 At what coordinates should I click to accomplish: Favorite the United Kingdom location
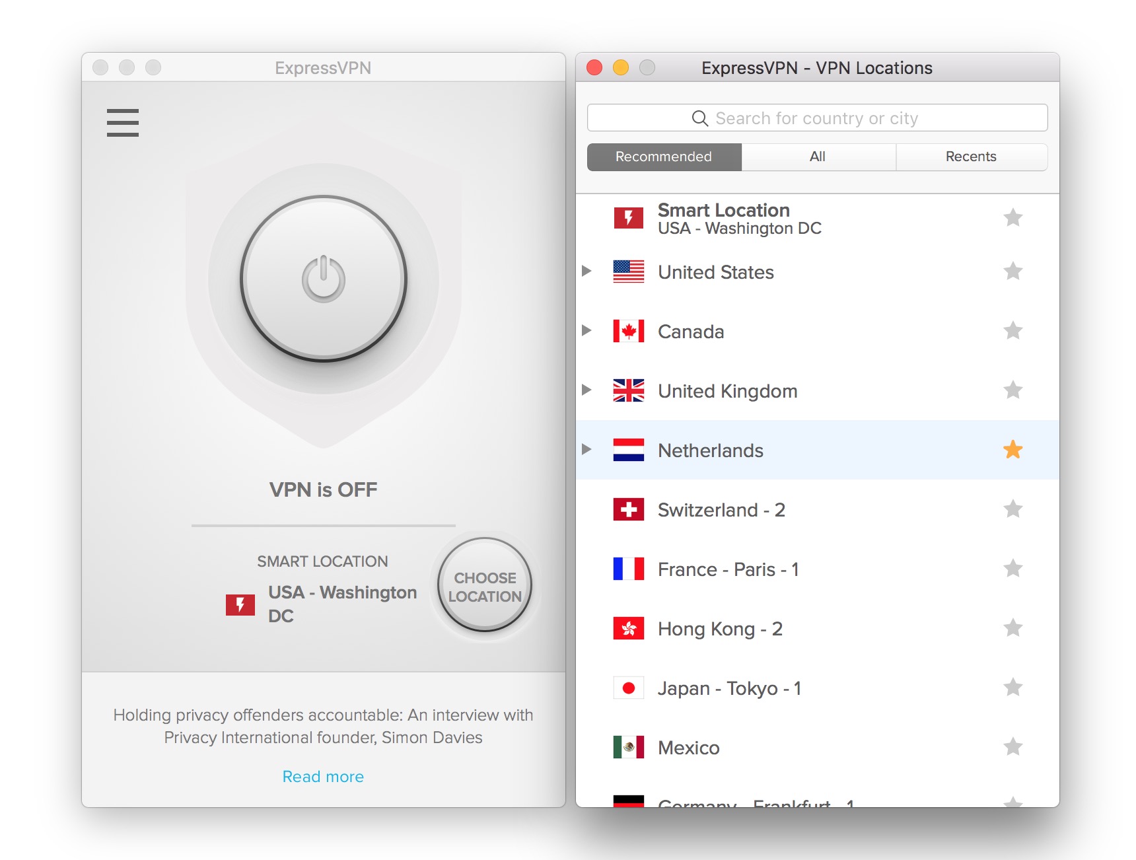click(x=1012, y=390)
